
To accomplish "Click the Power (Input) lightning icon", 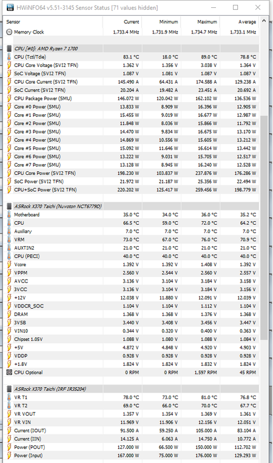I will 10,455.
